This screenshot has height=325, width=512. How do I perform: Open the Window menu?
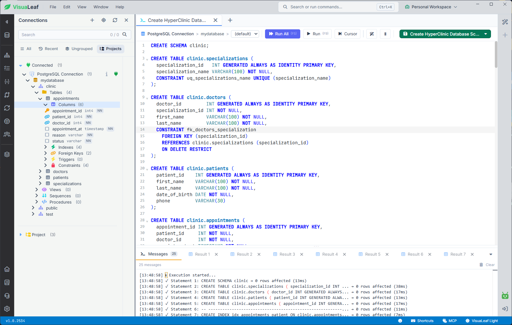click(101, 7)
